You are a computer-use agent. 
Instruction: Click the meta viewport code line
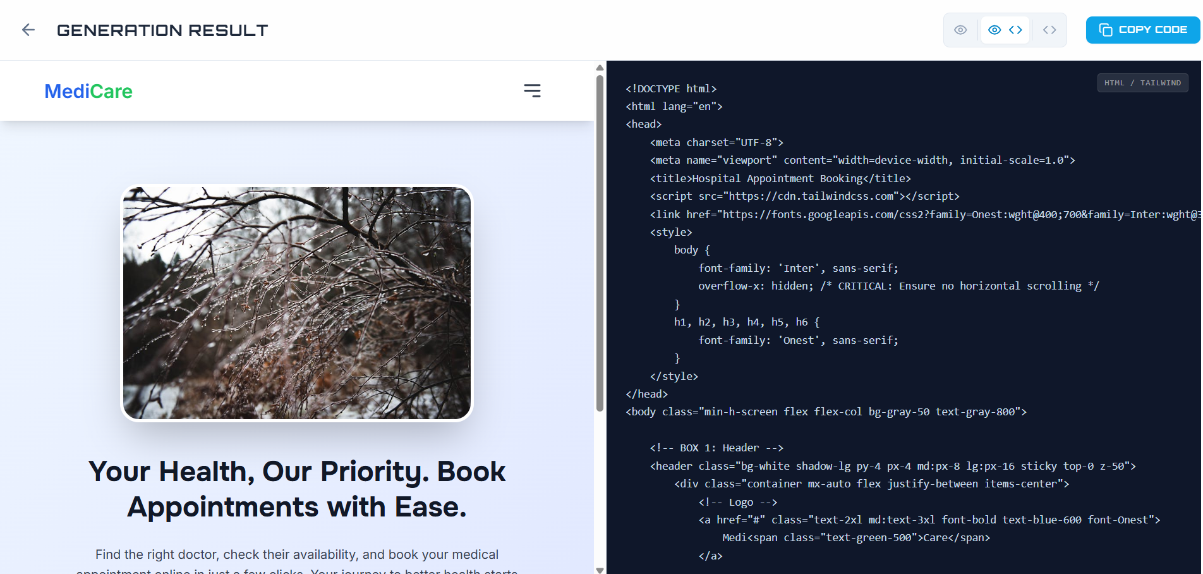coord(862,160)
